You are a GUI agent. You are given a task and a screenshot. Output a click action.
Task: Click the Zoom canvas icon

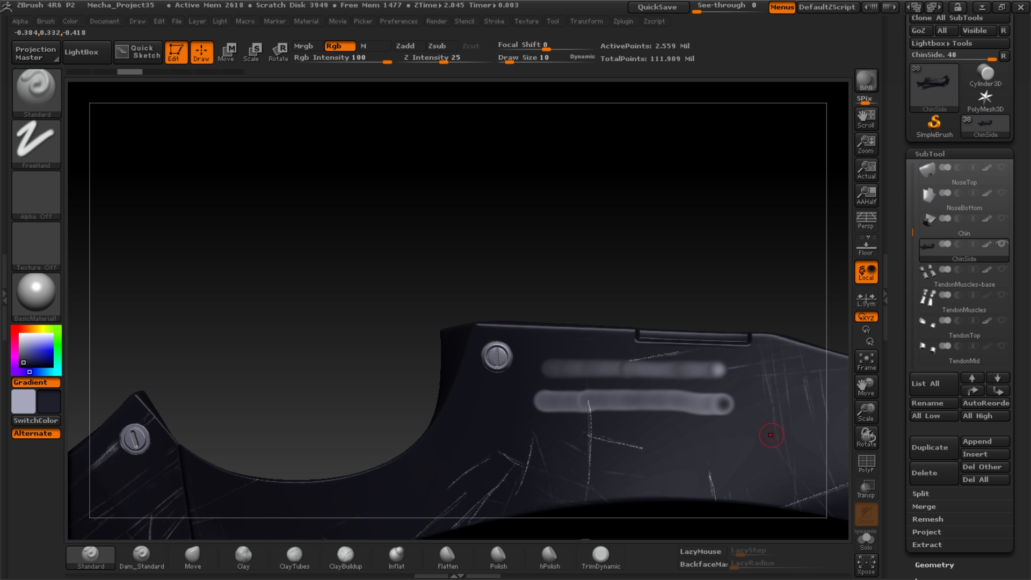click(866, 144)
